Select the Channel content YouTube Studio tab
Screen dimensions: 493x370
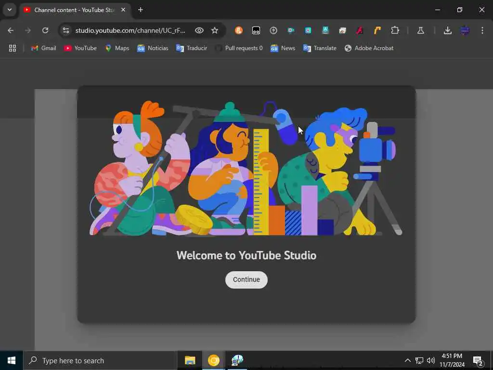74,10
